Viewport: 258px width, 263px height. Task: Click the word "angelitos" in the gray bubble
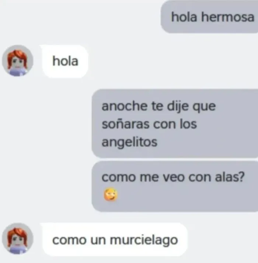pyautogui.click(x=129, y=142)
